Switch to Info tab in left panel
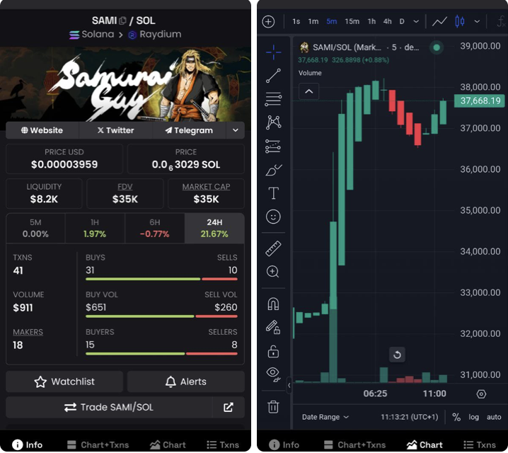 [x=28, y=445]
